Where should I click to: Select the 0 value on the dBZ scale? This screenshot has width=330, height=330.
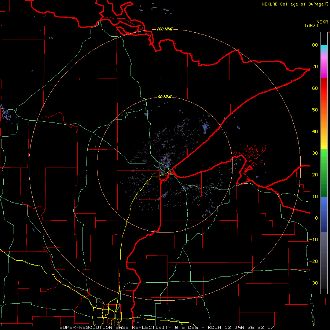pyautogui.click(x=316, y=218)
